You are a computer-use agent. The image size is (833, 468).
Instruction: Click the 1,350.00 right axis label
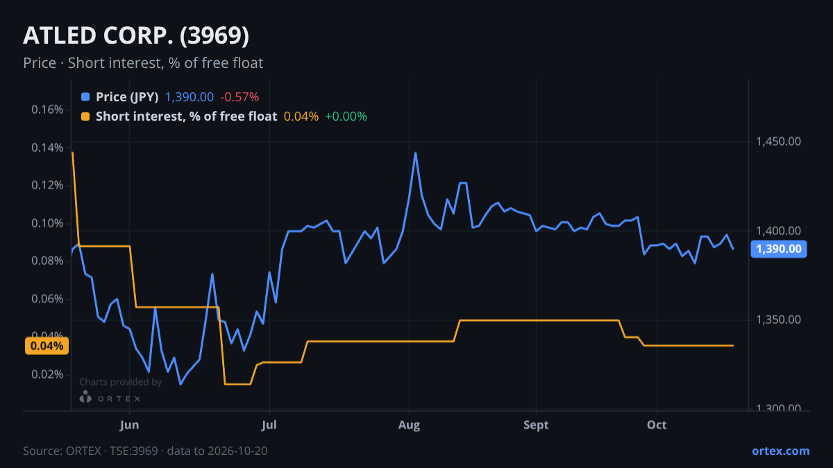(x=777, y=320)
